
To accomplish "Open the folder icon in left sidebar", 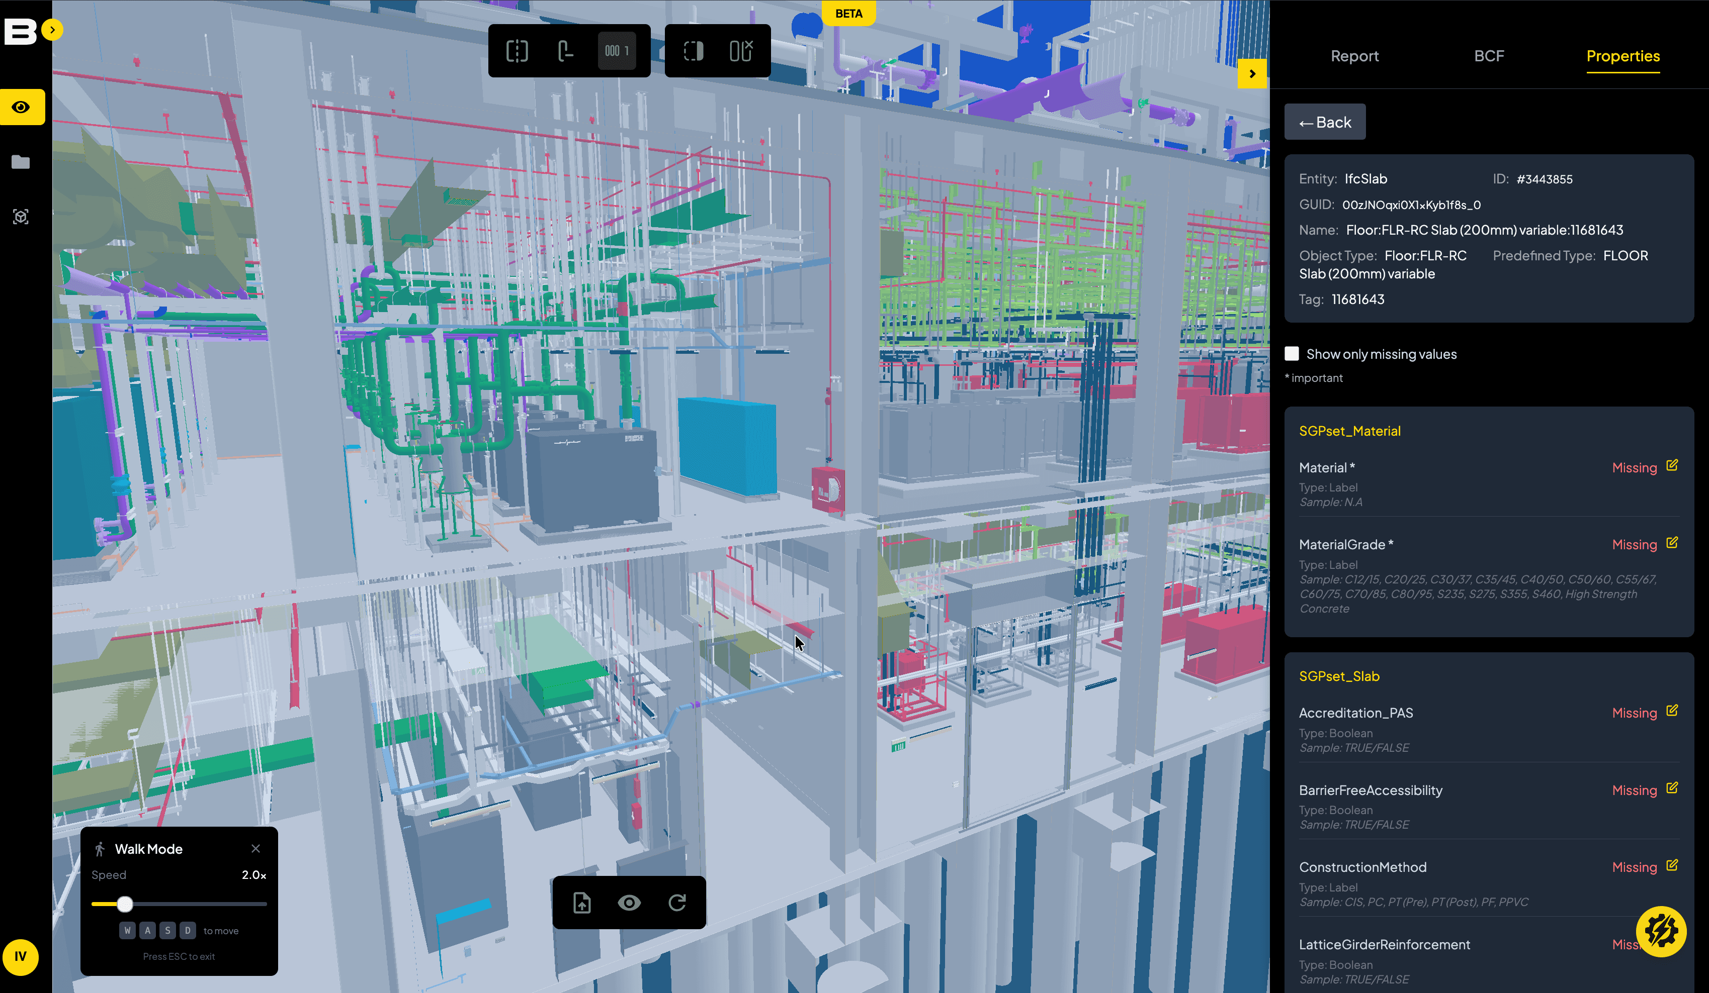I will (x=21, y=162).
